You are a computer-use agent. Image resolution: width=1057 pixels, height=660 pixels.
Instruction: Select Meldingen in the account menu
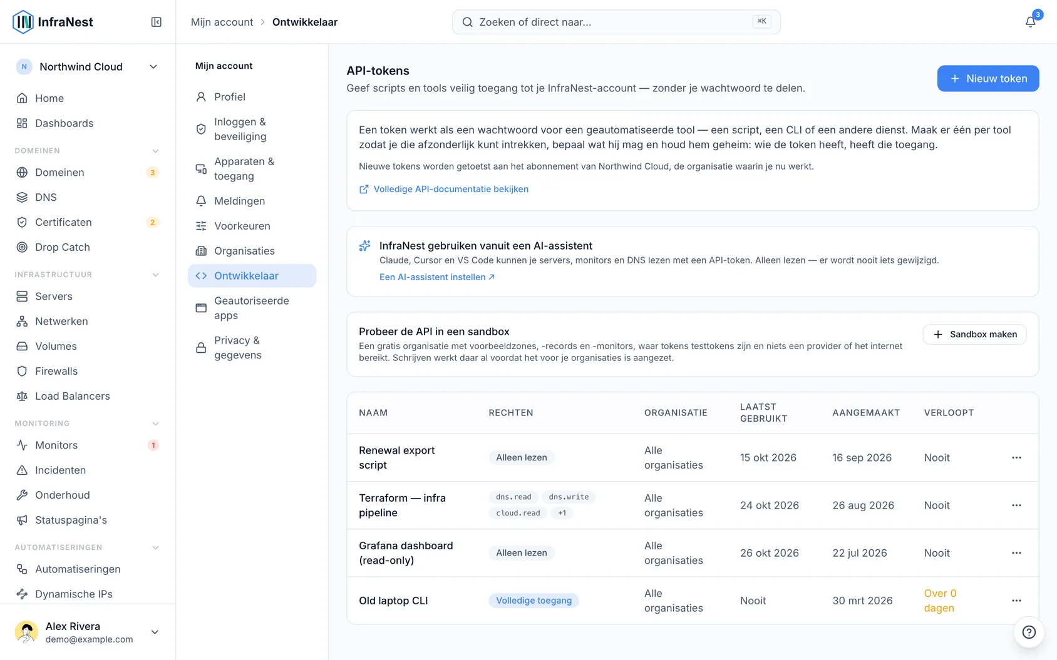(x=252, y=201)
